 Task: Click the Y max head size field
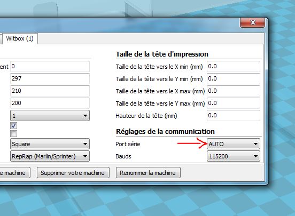(234, 103)
